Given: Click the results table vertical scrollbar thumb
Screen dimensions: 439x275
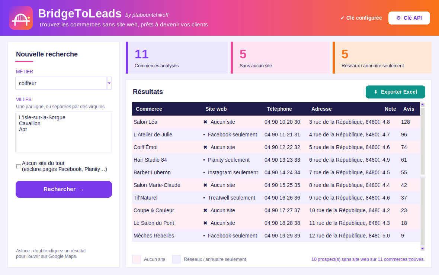Looking at the screenshot, I should coord(423,176).
